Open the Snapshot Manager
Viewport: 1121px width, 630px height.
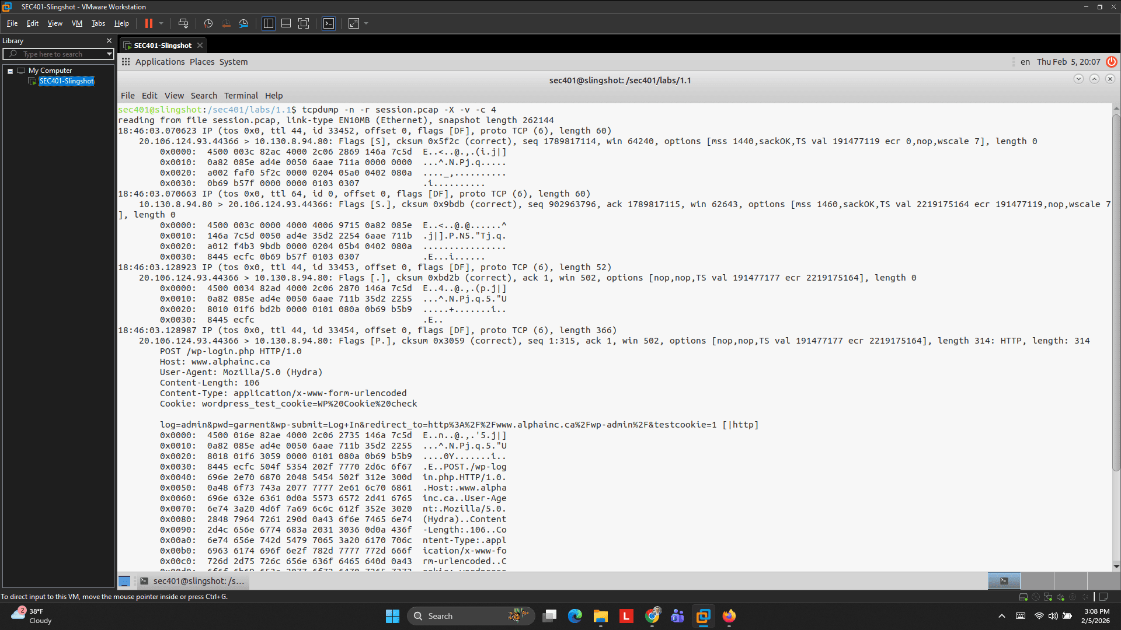pos(243,23)
